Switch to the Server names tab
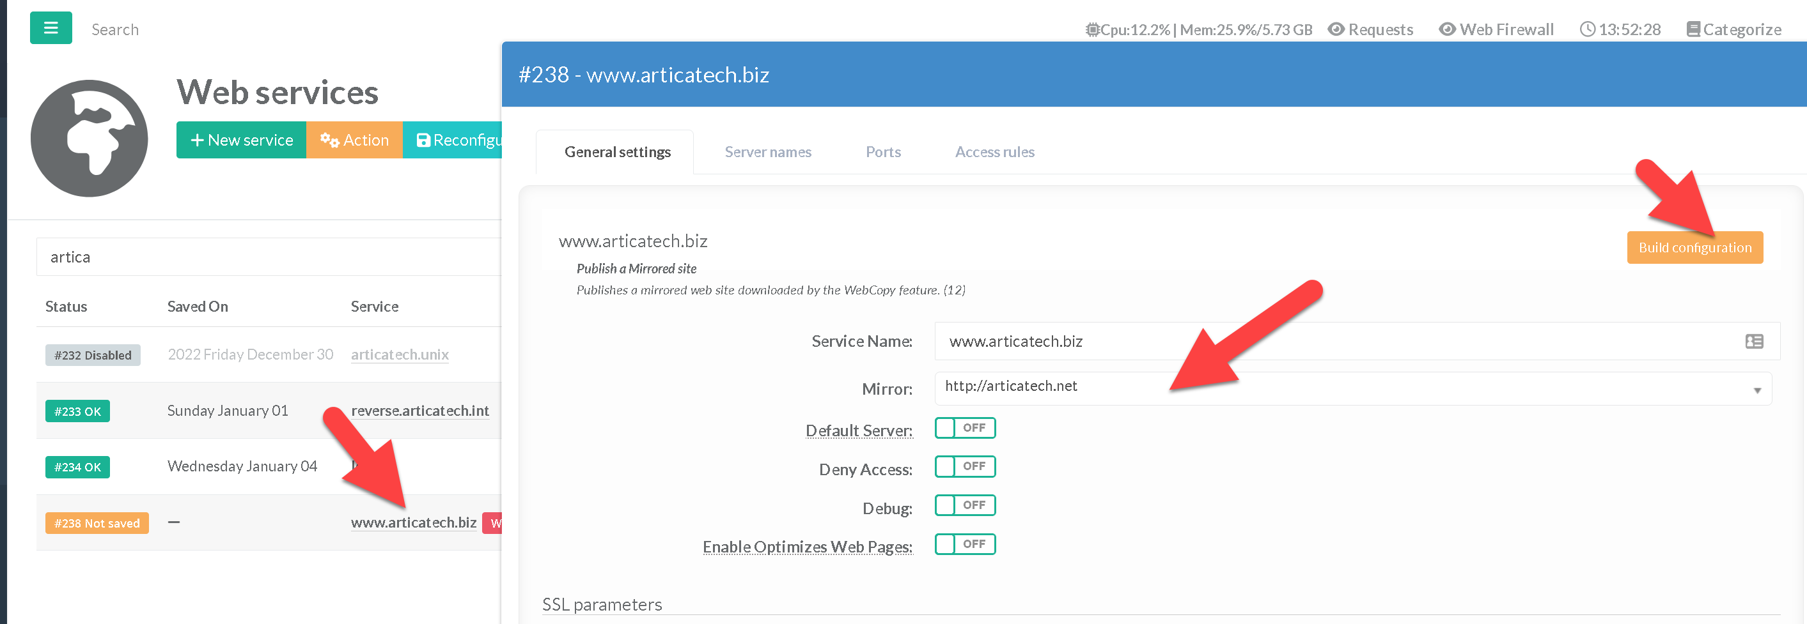The height and width of the screenshot is (624, 1807). (x=767, y=152)
